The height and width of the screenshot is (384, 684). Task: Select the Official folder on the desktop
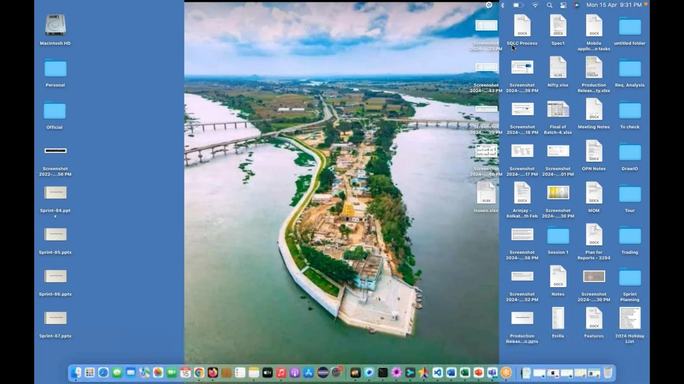[x=55, y=115]
